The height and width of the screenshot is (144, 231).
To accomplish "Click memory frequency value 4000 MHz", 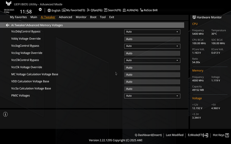I will click(x=198, y=80).
